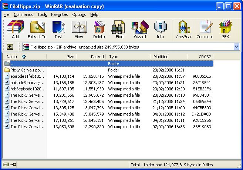The image size is (243, 170).
Task: Click the Delete toolbar icon
Action: (99, 30)
